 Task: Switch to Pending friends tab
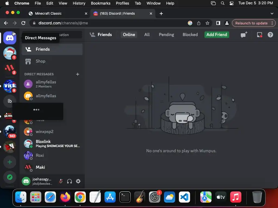pos(166,35)
